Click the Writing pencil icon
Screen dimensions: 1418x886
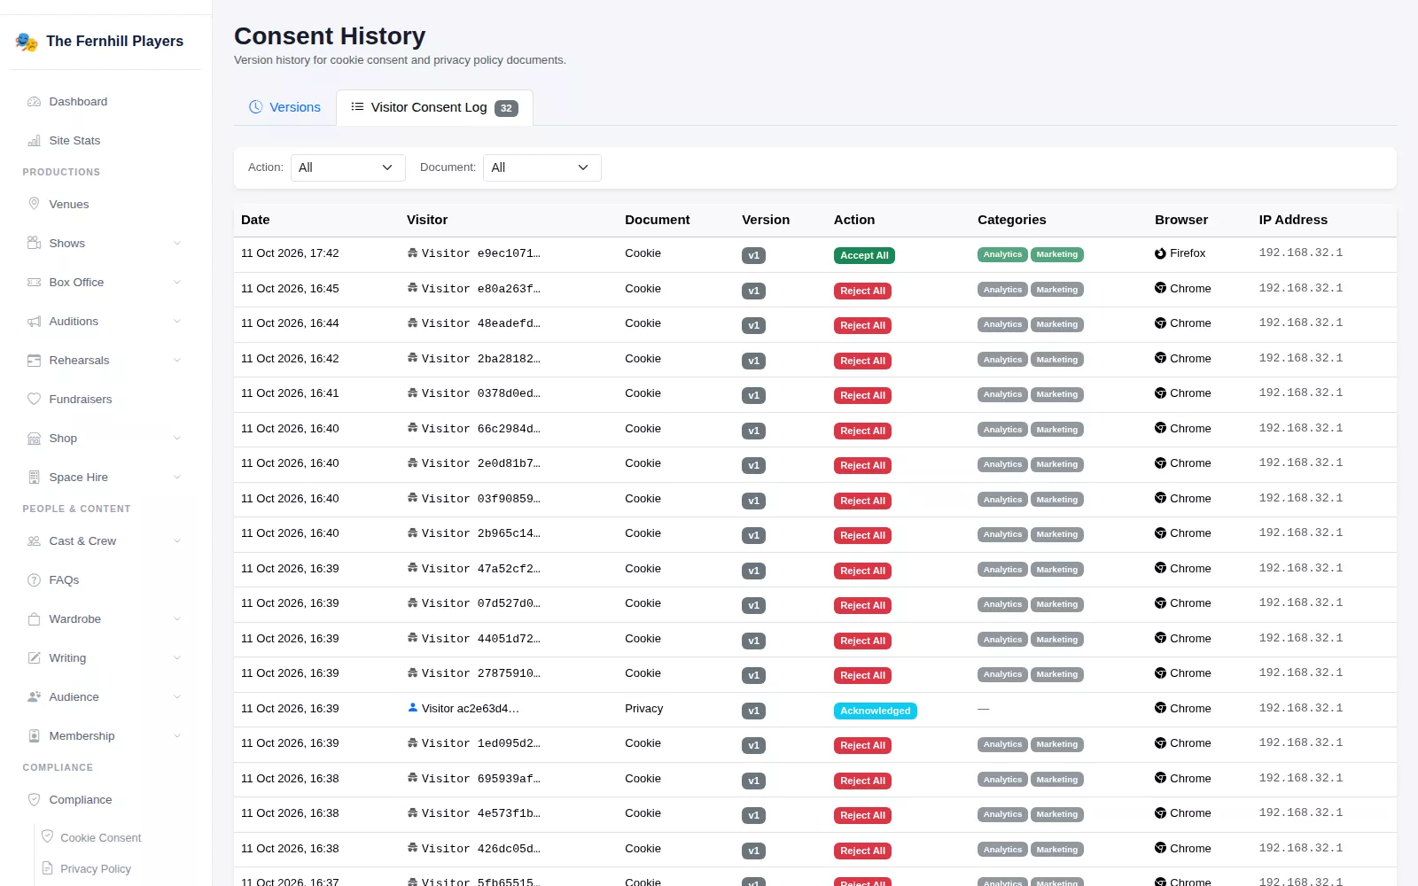click(x=34, y=657)
